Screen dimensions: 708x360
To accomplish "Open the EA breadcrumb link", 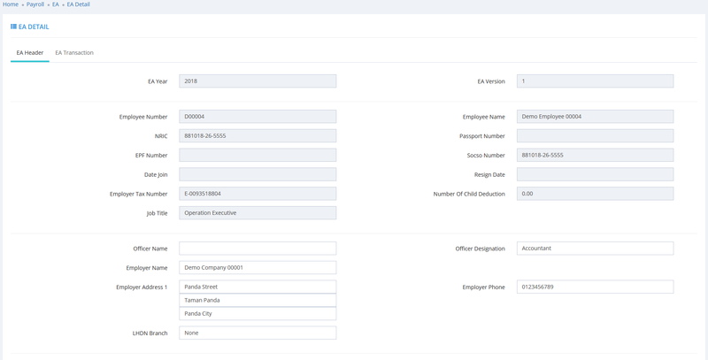I will click(x=56, y=4).
